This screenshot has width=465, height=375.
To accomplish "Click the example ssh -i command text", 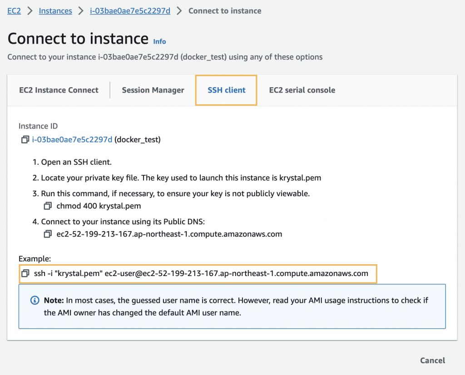I will click(201, 274).
